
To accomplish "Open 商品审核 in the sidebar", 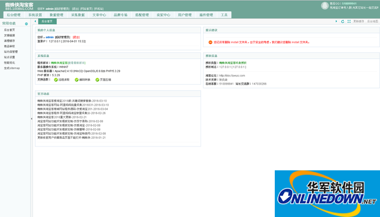I will [9, 46].
